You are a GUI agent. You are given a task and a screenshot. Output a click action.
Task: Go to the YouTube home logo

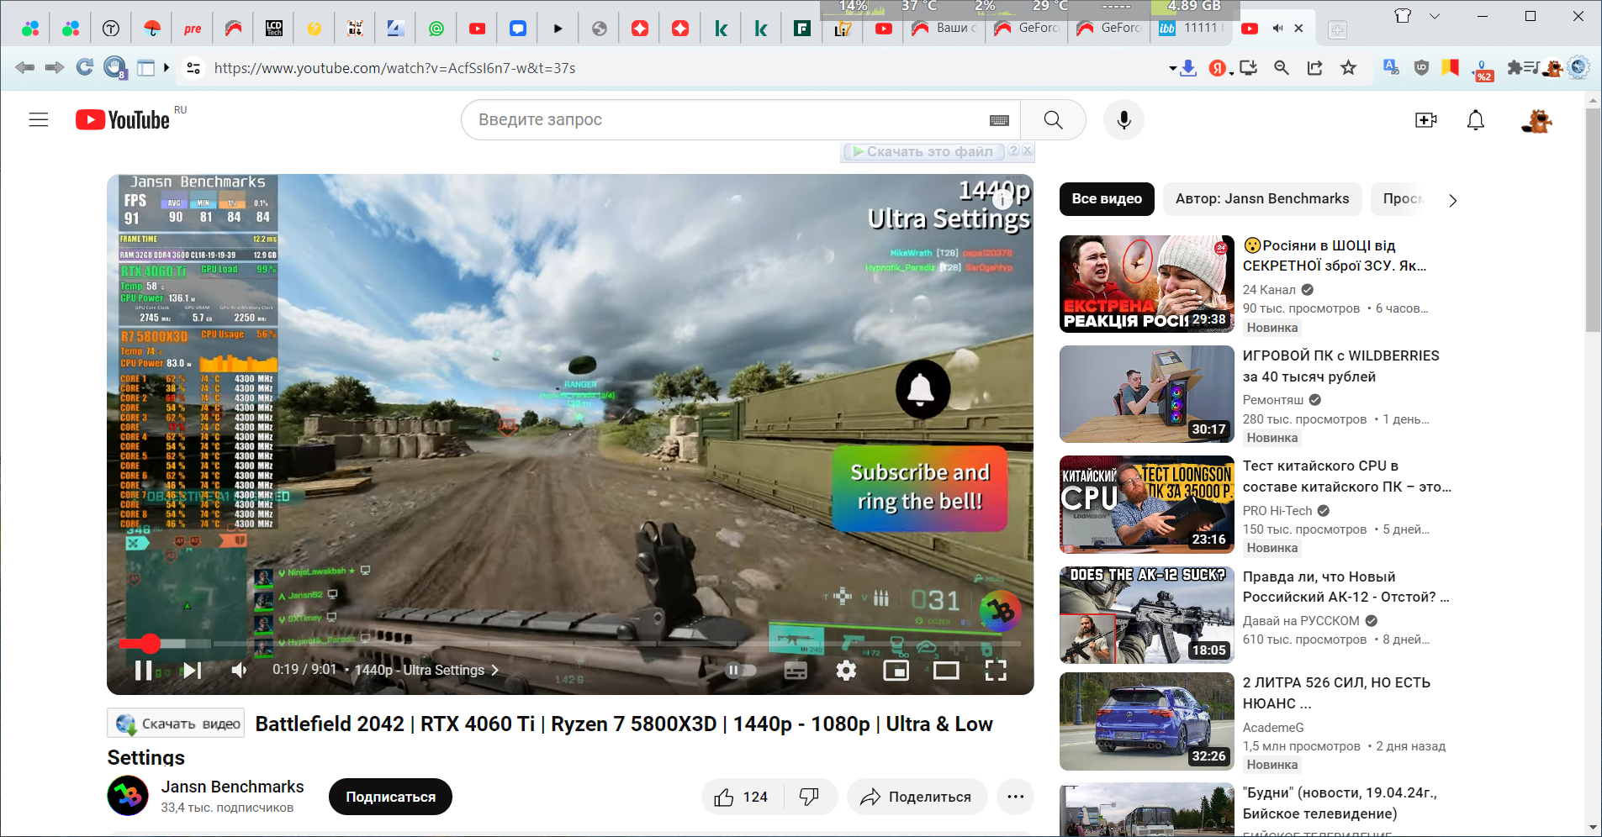123,120
